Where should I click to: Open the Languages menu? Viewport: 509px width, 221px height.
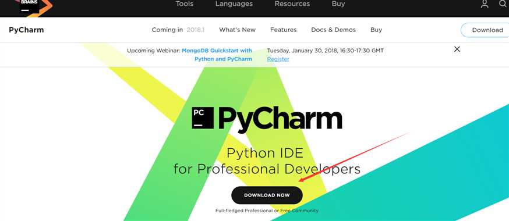[234, 4]
